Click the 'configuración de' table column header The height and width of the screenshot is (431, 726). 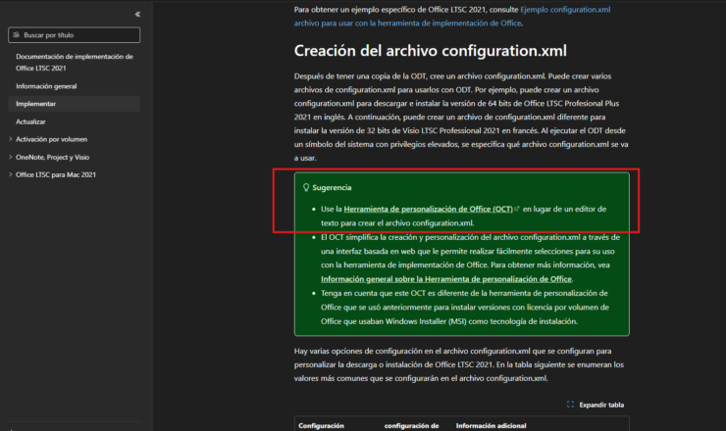click(411, 425)
